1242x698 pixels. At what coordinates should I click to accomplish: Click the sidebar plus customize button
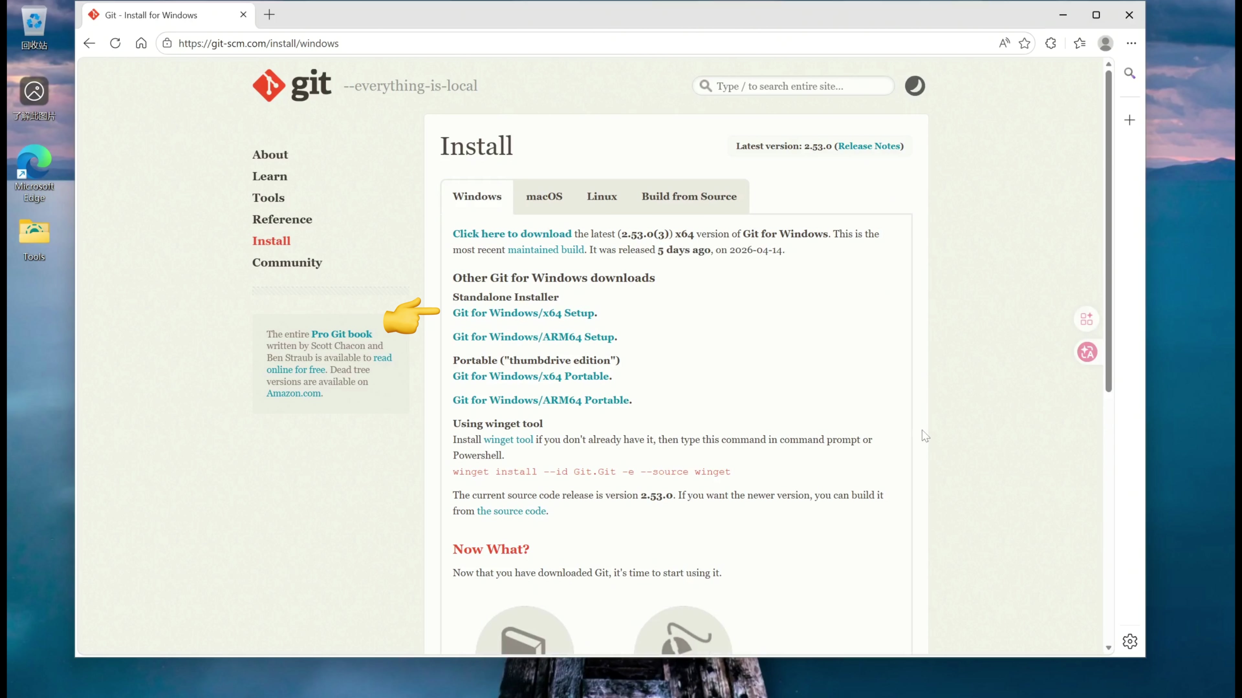click(x=1130, y=120)
